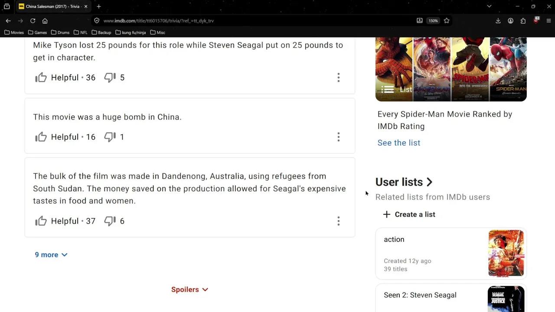Show the list all tabs dropdown

[489, 6]
